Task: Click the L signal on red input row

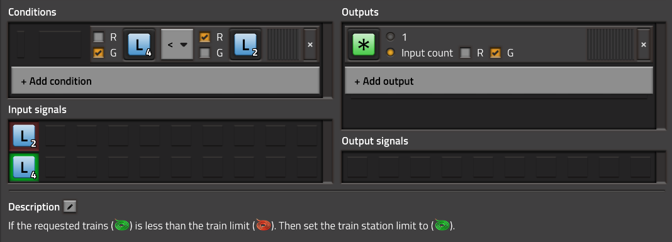Action: click(x=23, y=136)
